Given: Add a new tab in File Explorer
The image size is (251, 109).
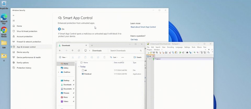Looking at the screenshot, I should [x=92, y=45].
